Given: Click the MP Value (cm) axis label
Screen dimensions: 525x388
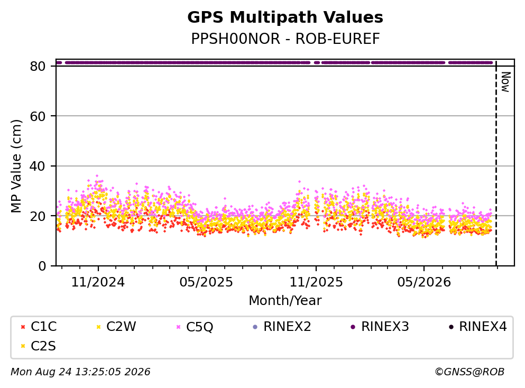Looking at the screenshot, I should tap(16, 166).
